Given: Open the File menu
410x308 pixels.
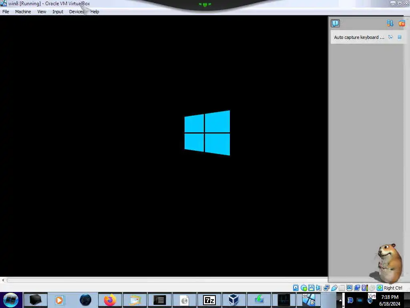Looking at the screenshot, I should point(6,12).
